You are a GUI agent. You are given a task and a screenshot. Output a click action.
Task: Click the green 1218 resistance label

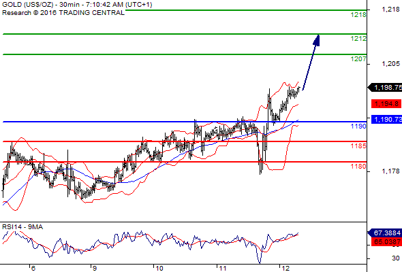click(358, 15)
